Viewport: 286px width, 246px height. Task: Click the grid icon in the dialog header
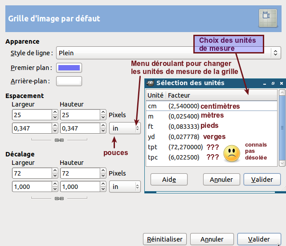tap(266, 16)
